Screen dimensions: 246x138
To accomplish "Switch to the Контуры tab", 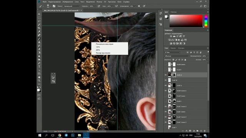I will tap(181, 48).
